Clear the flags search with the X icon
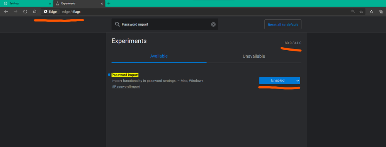This screenshot has width=386, height=147. tap(213, 24)
